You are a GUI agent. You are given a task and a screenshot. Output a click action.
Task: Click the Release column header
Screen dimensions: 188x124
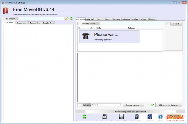click(134, 28)
